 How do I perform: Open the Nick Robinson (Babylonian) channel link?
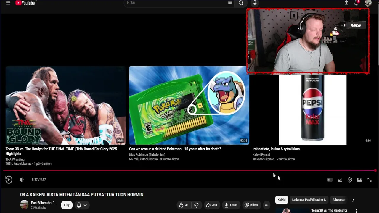pyautogui.click(x=147, y=155)
